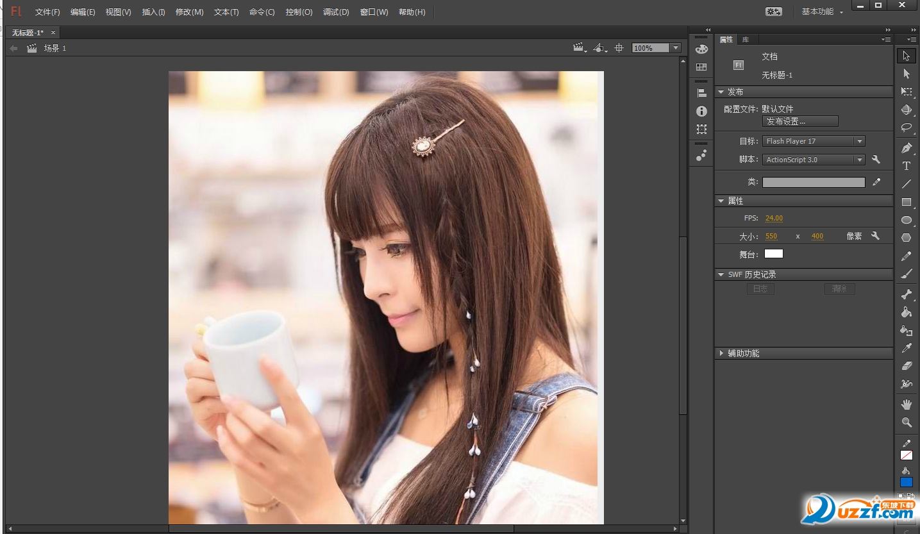Viewport: 920px width, 534px height.
Task: Choose the Lasso tool
Action: tap(906, 128)
